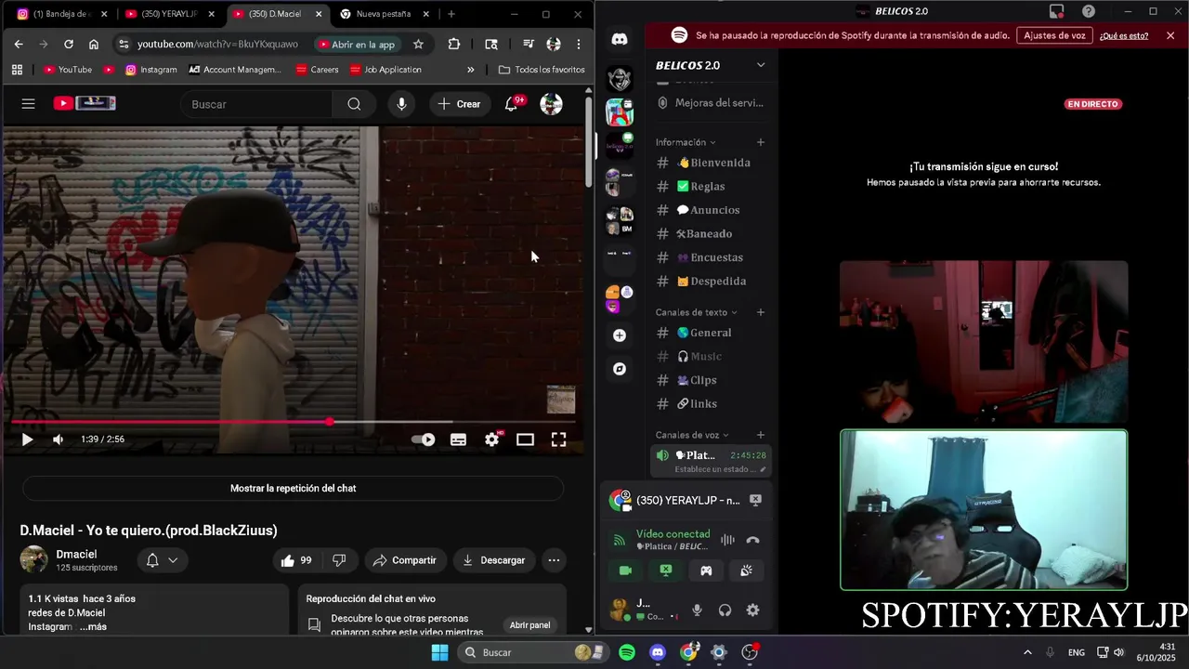This screenshot has width=1189, height=669.
Task: Dislike the D.Maciel video
Action: click(x=339, y=560)
